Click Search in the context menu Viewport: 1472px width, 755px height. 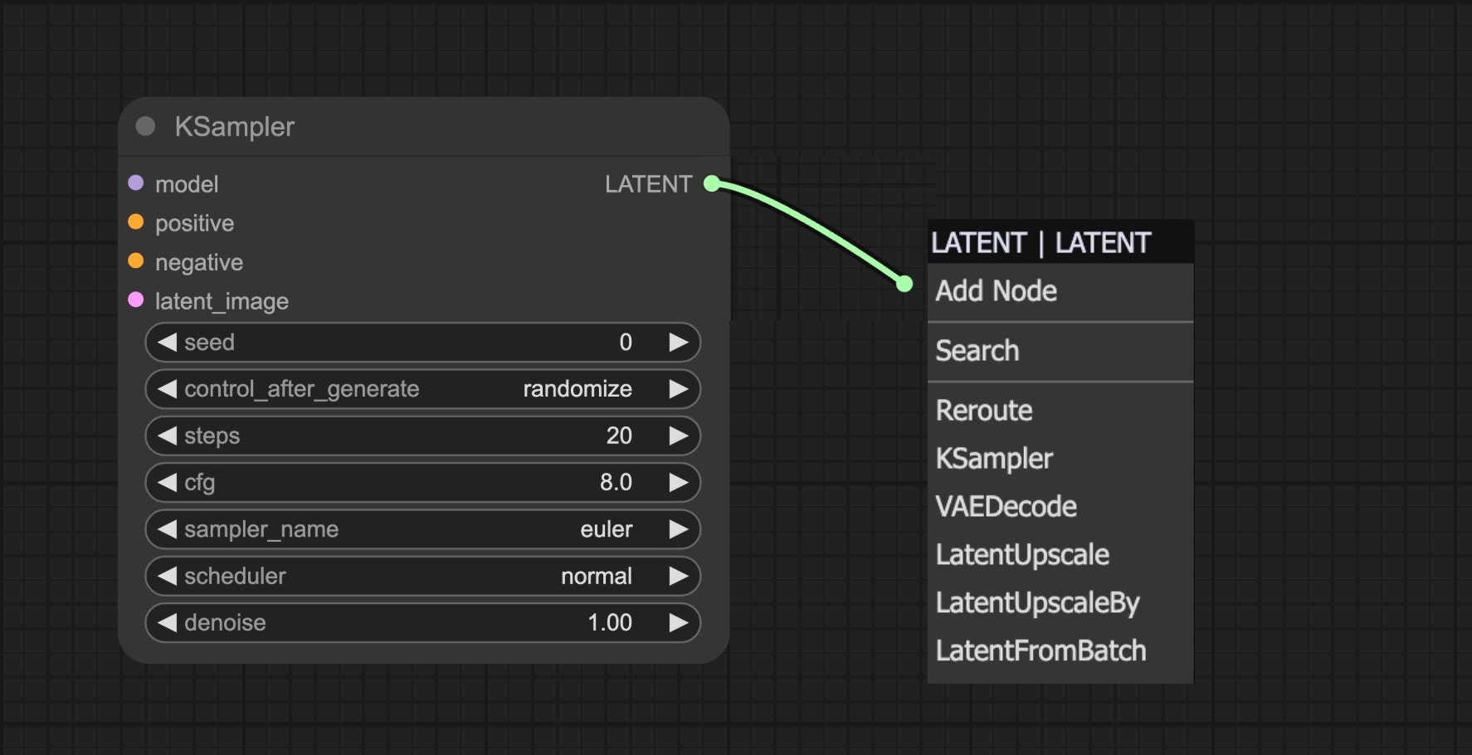click(x=977, y=350)
